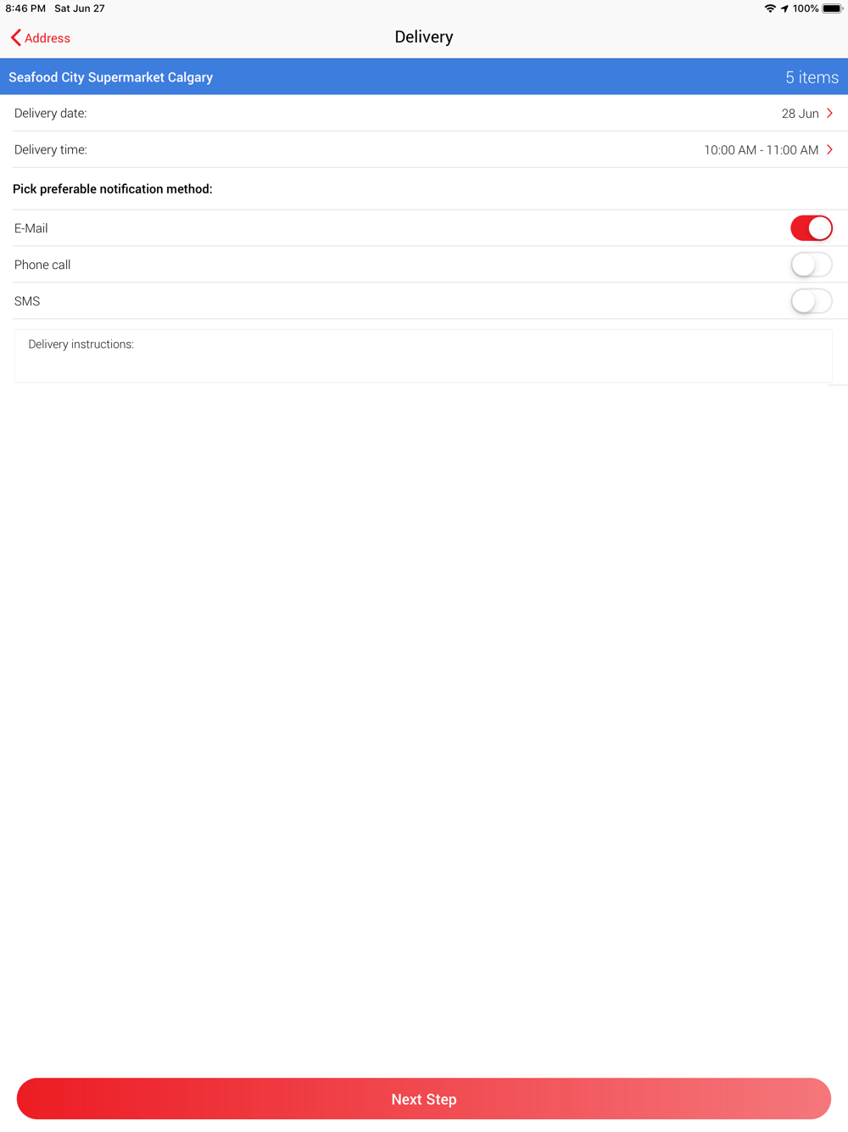This screenshot has width=848, height=1132.
Task: Tap the red back chevron icon
Action: pyautogui.click(x=15, y=37)
